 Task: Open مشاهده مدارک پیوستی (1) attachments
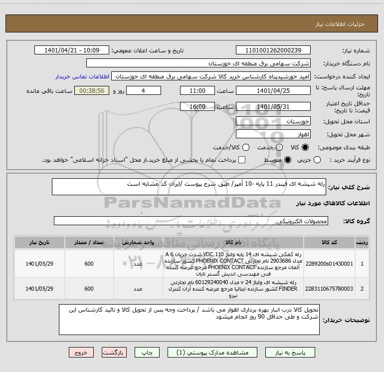(212, 353)
